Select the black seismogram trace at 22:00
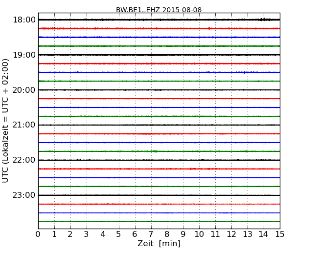Screen dimensions: 318x254 (x=159, y=160)
